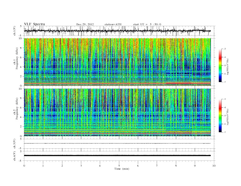Click the "0" time axis tick label
241x186 pixels.
24,166
